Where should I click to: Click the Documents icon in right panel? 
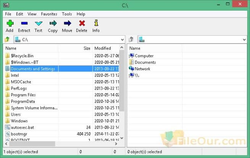[x=131, y=62]
